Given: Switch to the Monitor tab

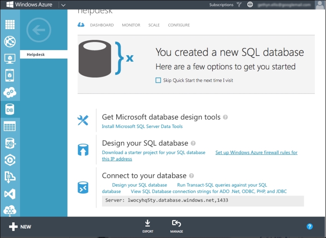Looking at the screenshot, I should point(131,25).
